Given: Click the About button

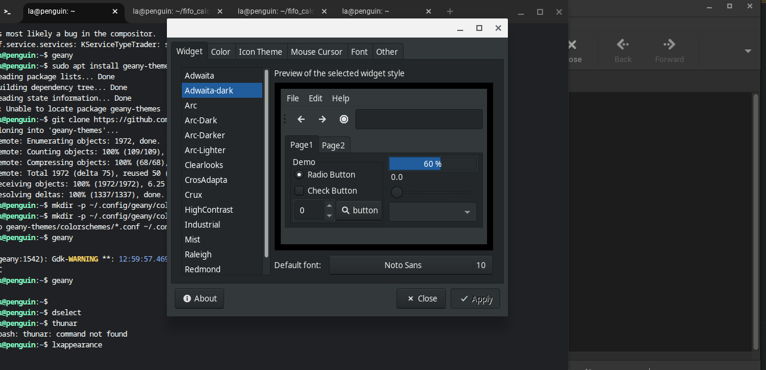Looking at the screenshot, I should [x=200, y=299].
